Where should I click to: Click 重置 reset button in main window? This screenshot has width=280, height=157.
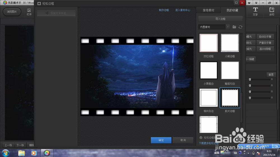click(x=271, y=75)
